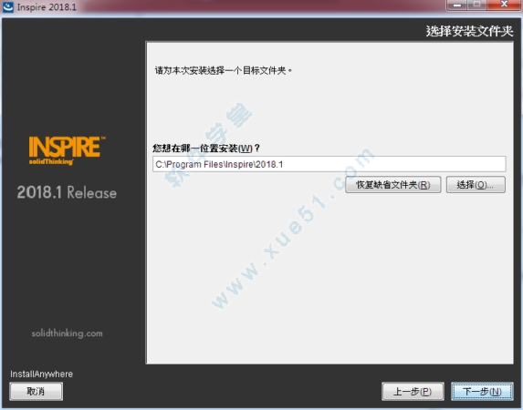Close the Inspire 2018.1 installer window
The height and width of the screenshot is (410, 523).
point(504,5)
